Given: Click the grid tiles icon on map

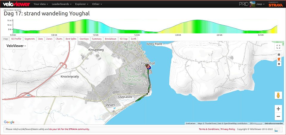Looking at the screenshot, I should coord(279,55).
